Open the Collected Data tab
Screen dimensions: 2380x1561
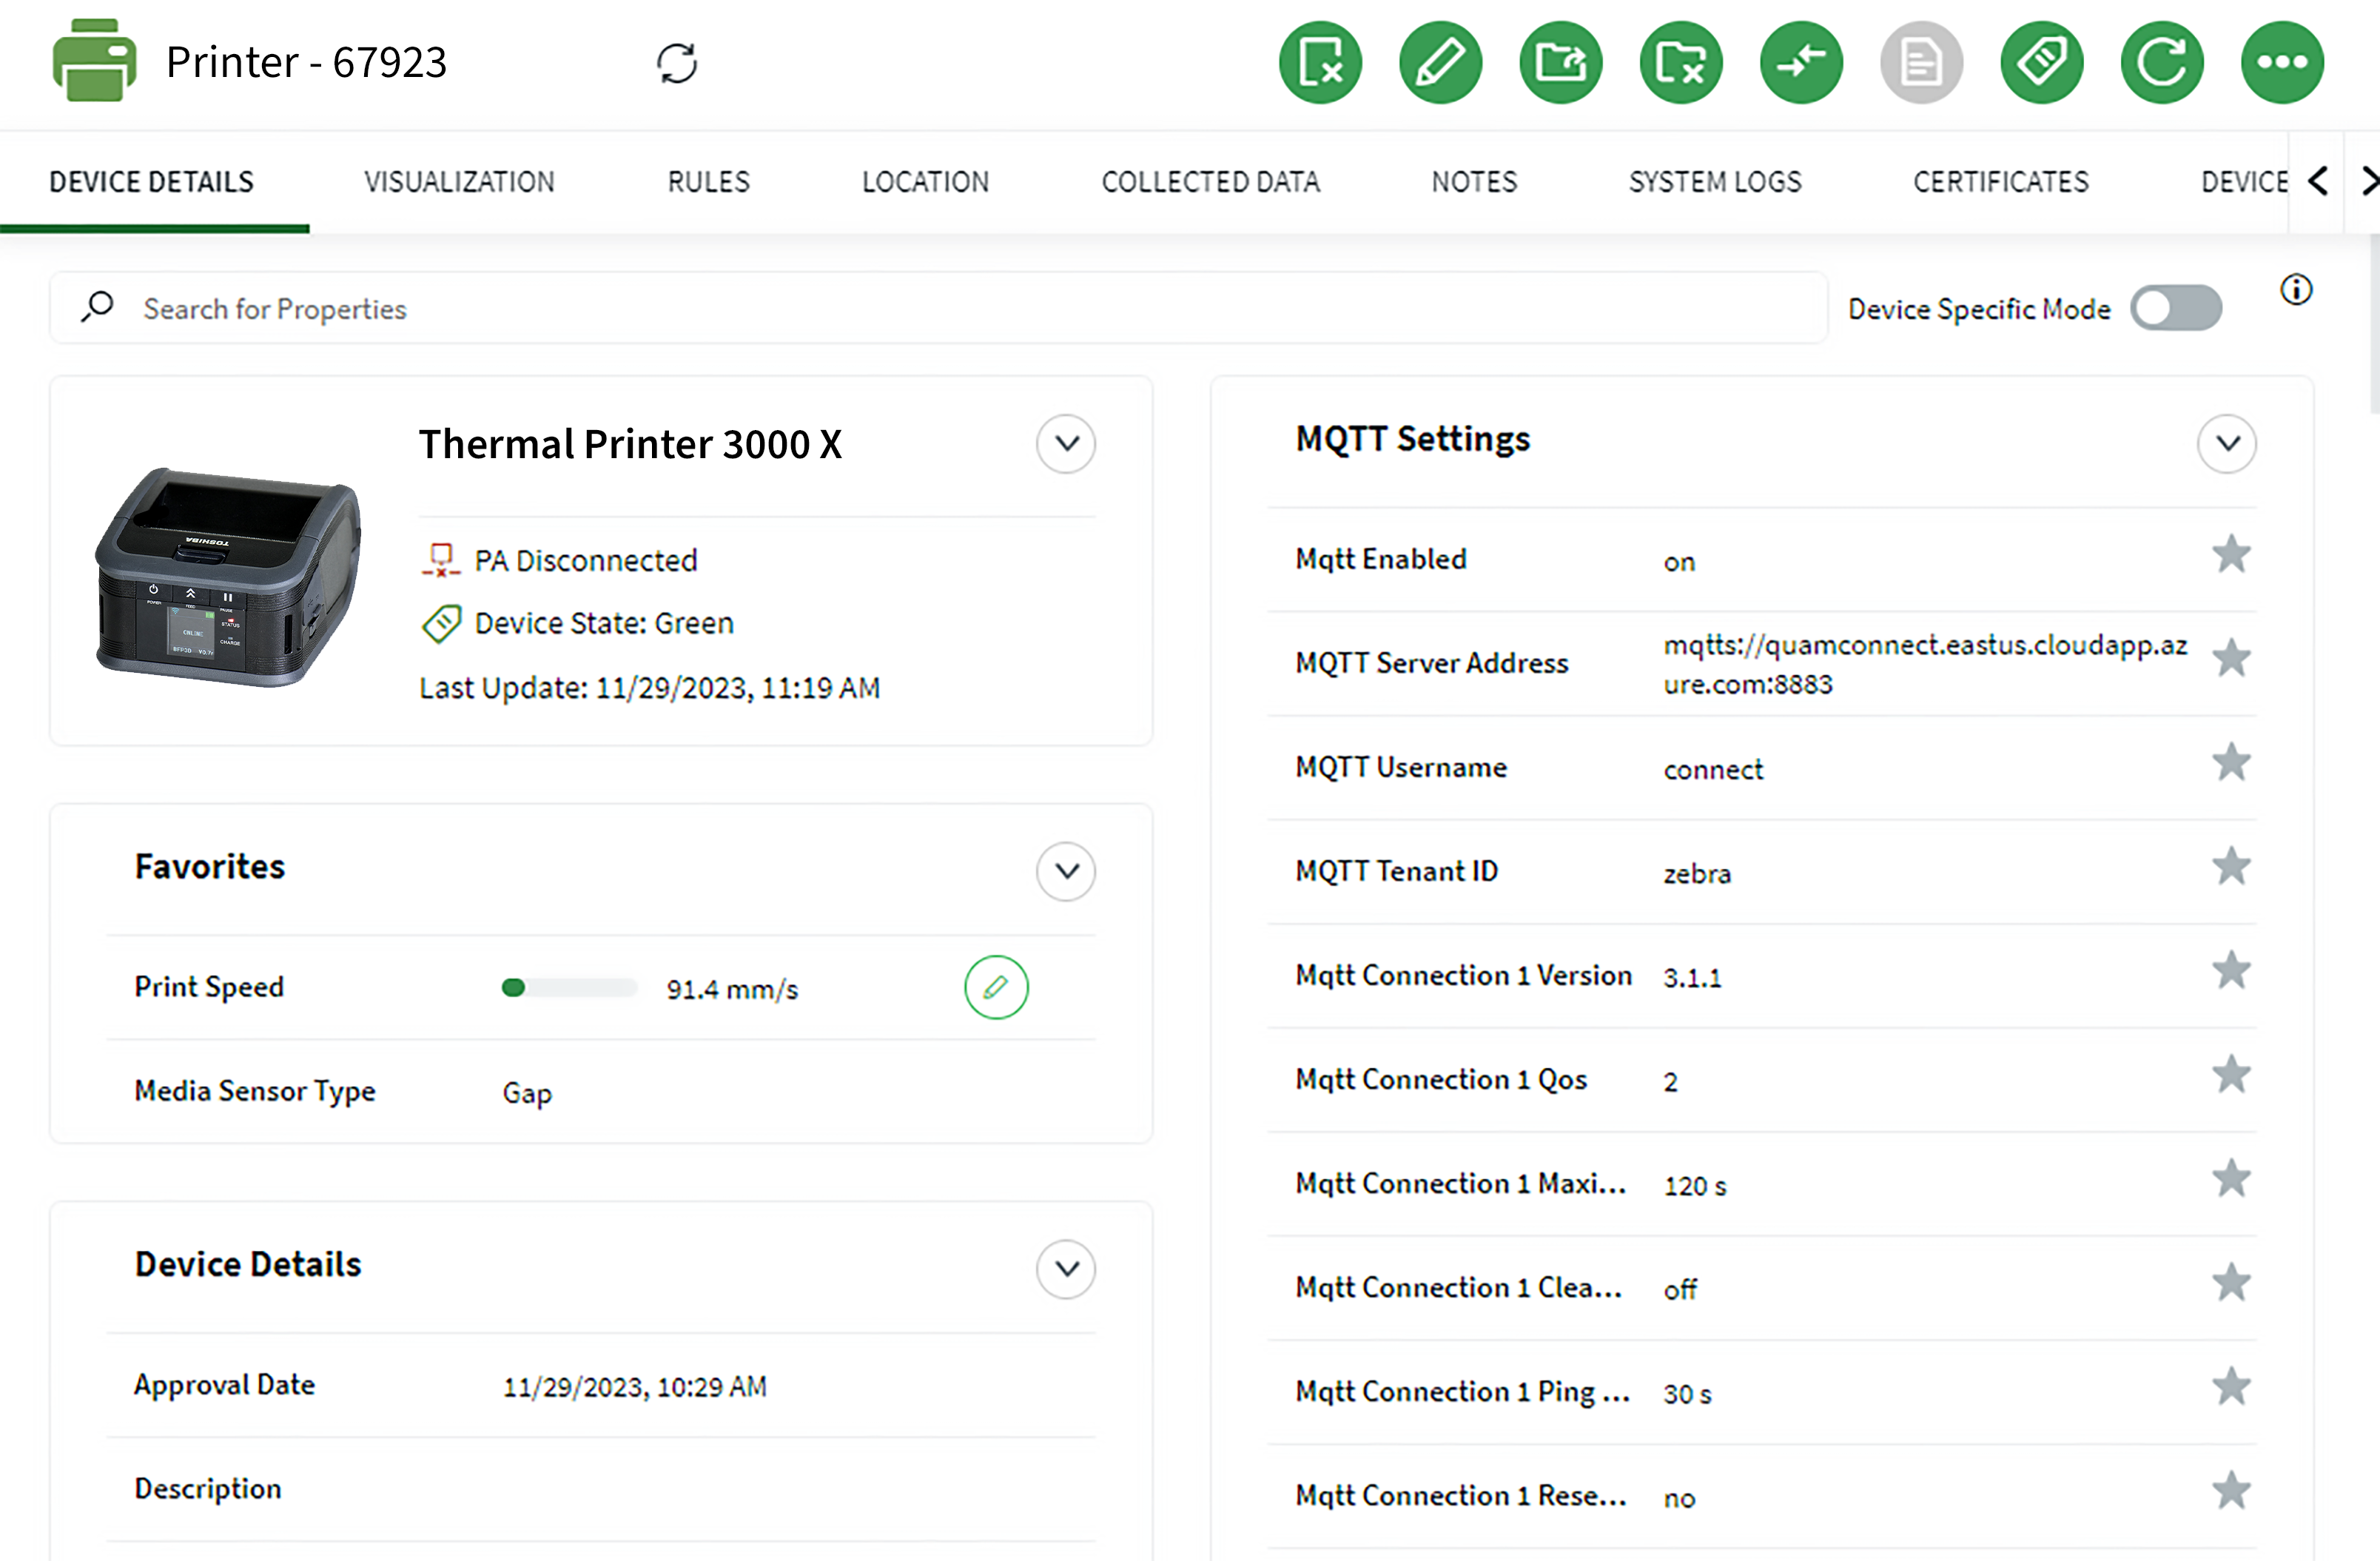pos(1211,182)
